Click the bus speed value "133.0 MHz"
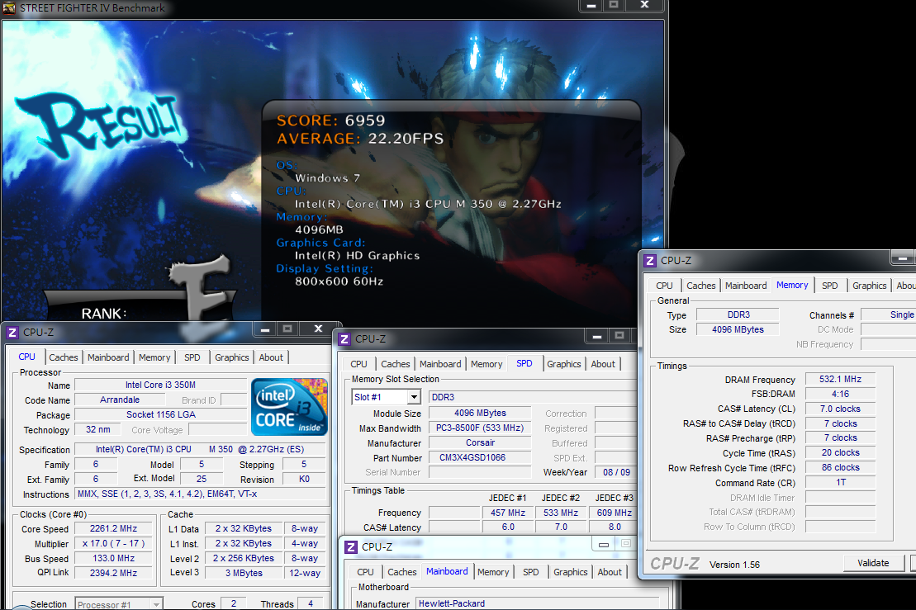916x610 pixels. click(113, 559)
